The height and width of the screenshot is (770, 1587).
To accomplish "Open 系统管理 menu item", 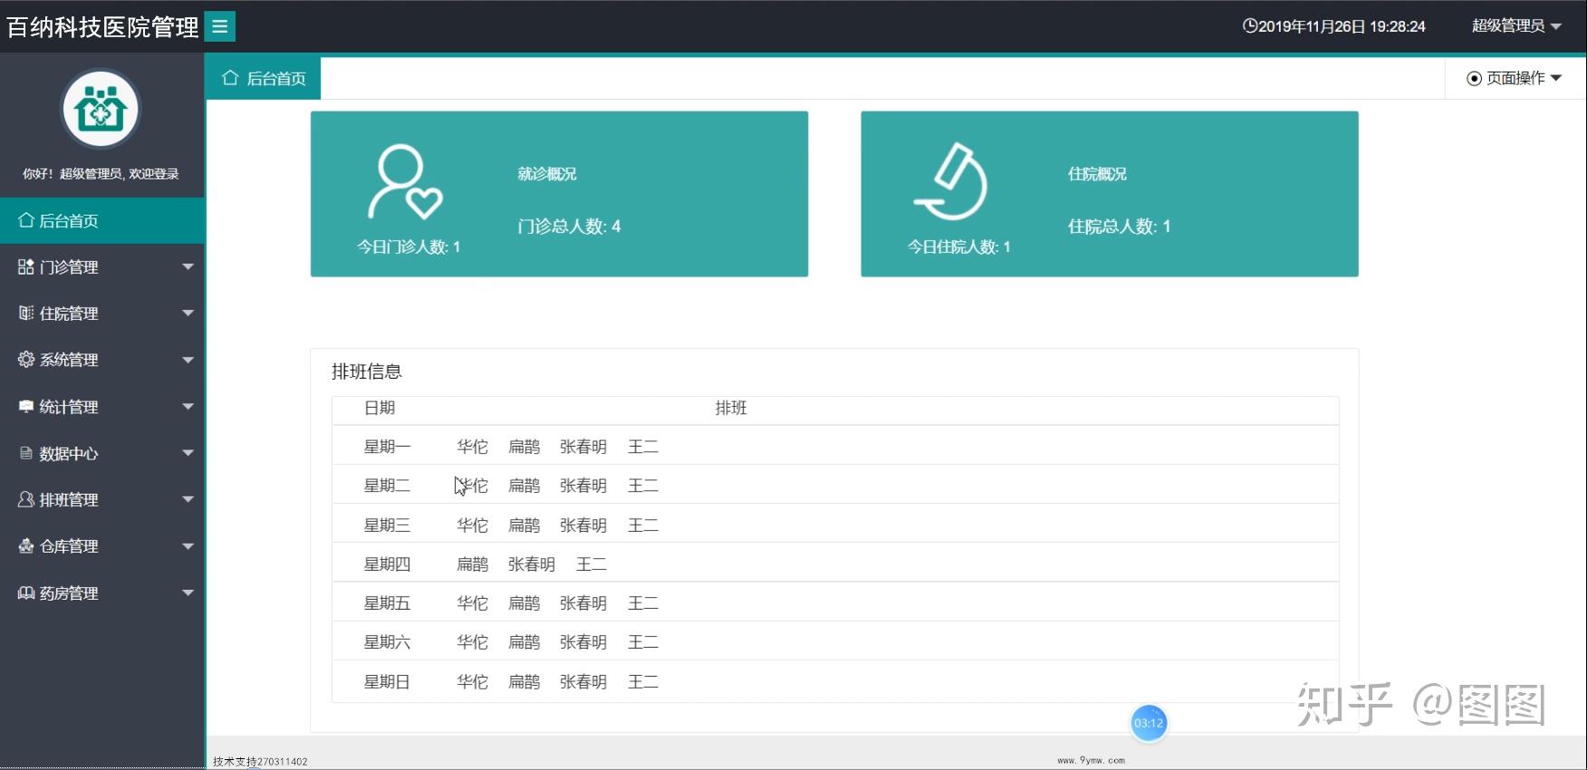I will [x=102, y=360].
